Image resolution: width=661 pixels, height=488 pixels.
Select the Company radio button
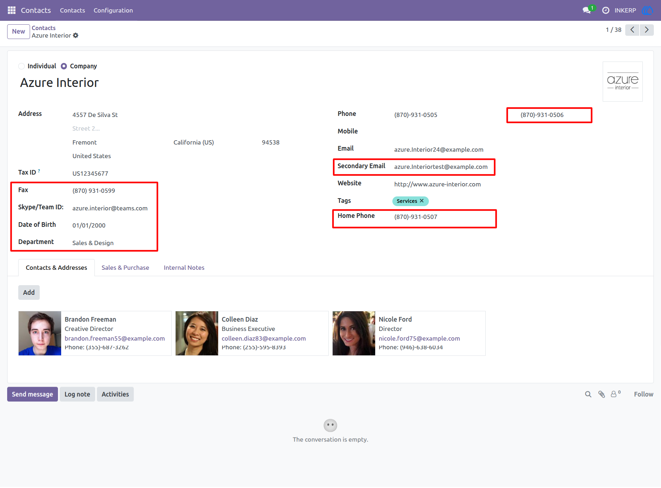click(64, 66)
